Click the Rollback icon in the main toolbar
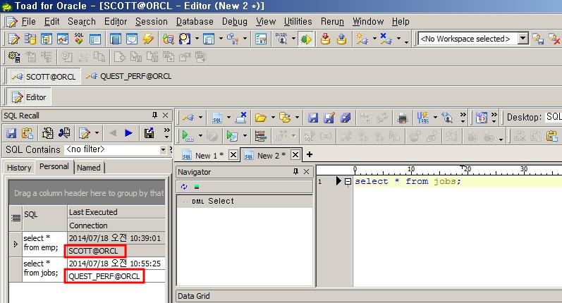Image resolution: width=562 pixels, height=303 pixels. pos(341,39)
